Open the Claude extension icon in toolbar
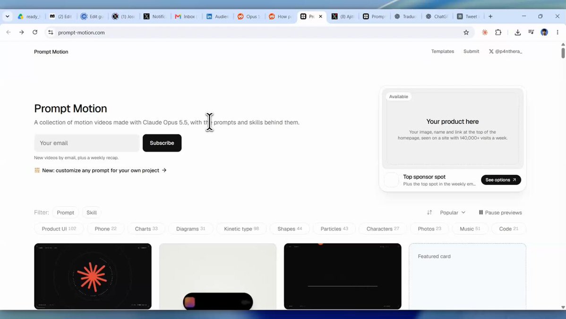The height and width of the screenshot is (319, 566). 484,32
